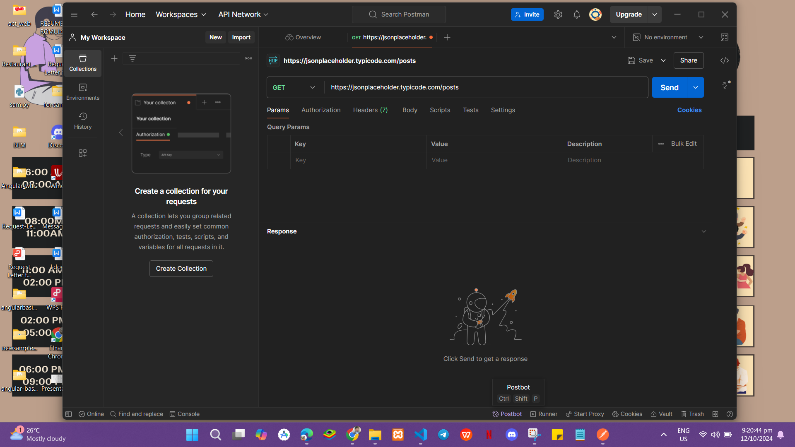The height and width of the screenshot is (447, 795).
Task: Open the History sidebar panel
Action: tap(83, 121)
